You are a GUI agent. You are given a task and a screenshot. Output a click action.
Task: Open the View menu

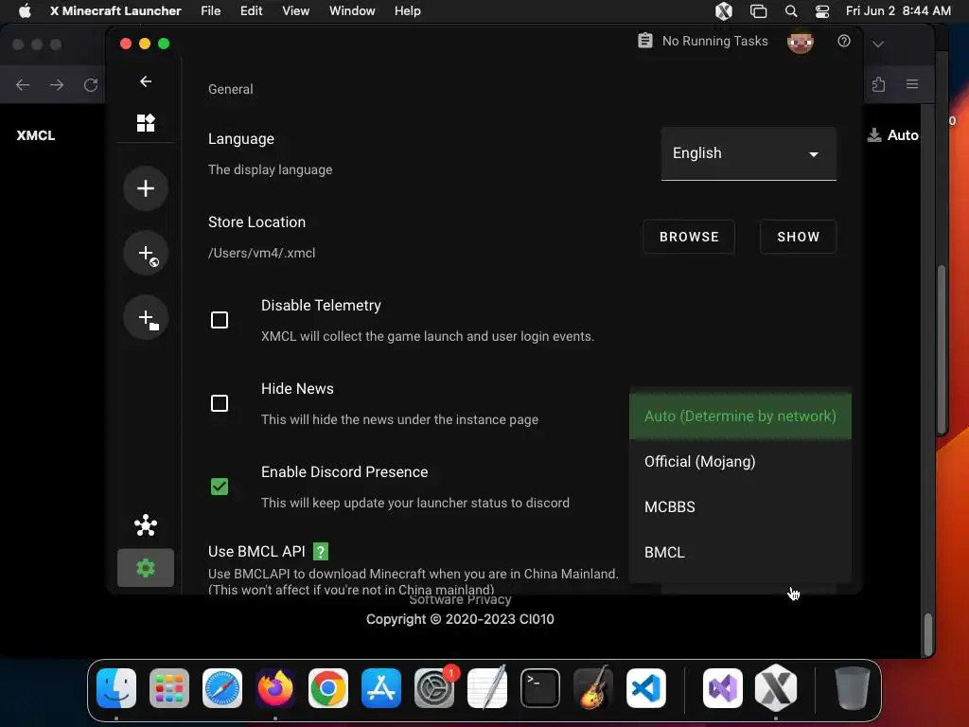pos(296,11)
